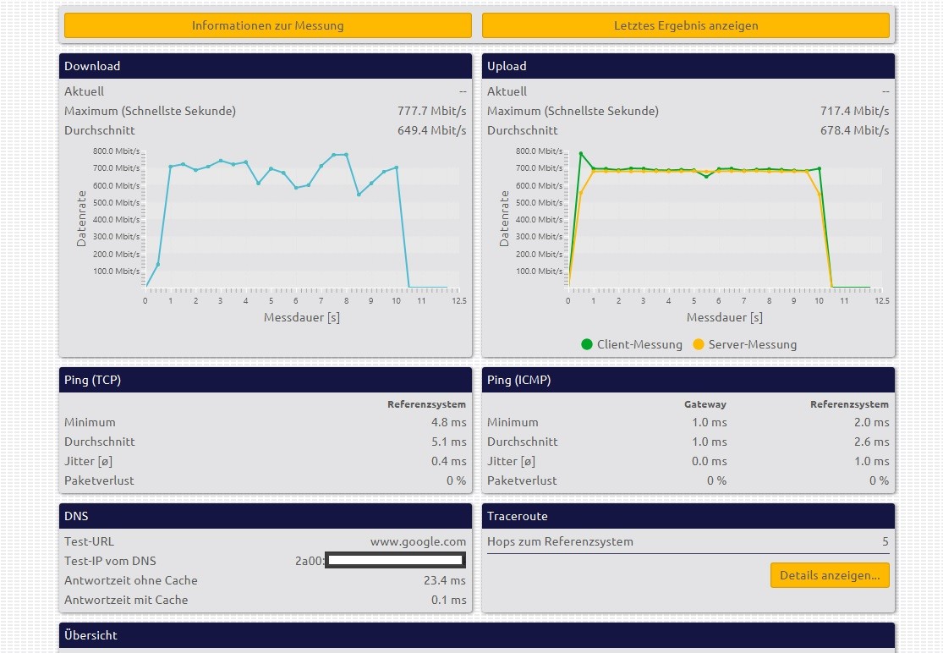Viewport: 943px width, 653px height.
Task: Click the Traceroute section header
Action: pyautogui.click(x=688, y=516)
